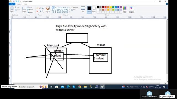Open Customize Quick Access Toolbar arrow
This screenshot has height=99, width=177.
(x=21, y=1)
